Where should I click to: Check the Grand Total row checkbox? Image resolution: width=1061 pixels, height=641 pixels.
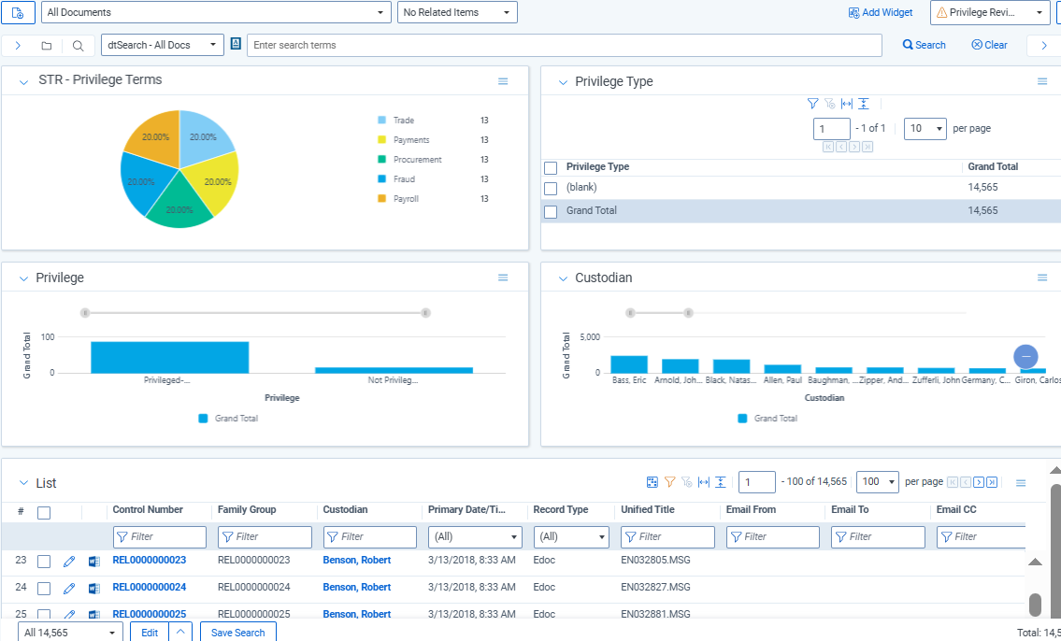551,211
